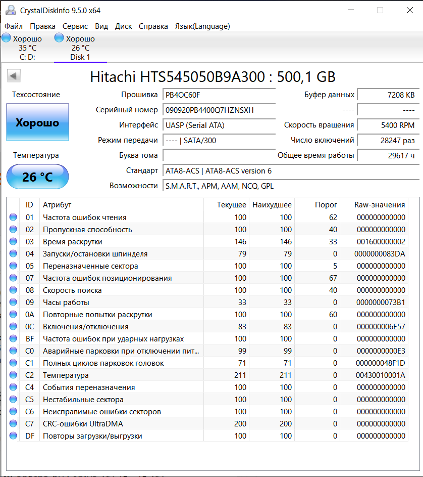This screenshot has width=423, height=477.
Task: Click the CrystalDiskInfo app icon in title bar
Action: tap(10, 10)
